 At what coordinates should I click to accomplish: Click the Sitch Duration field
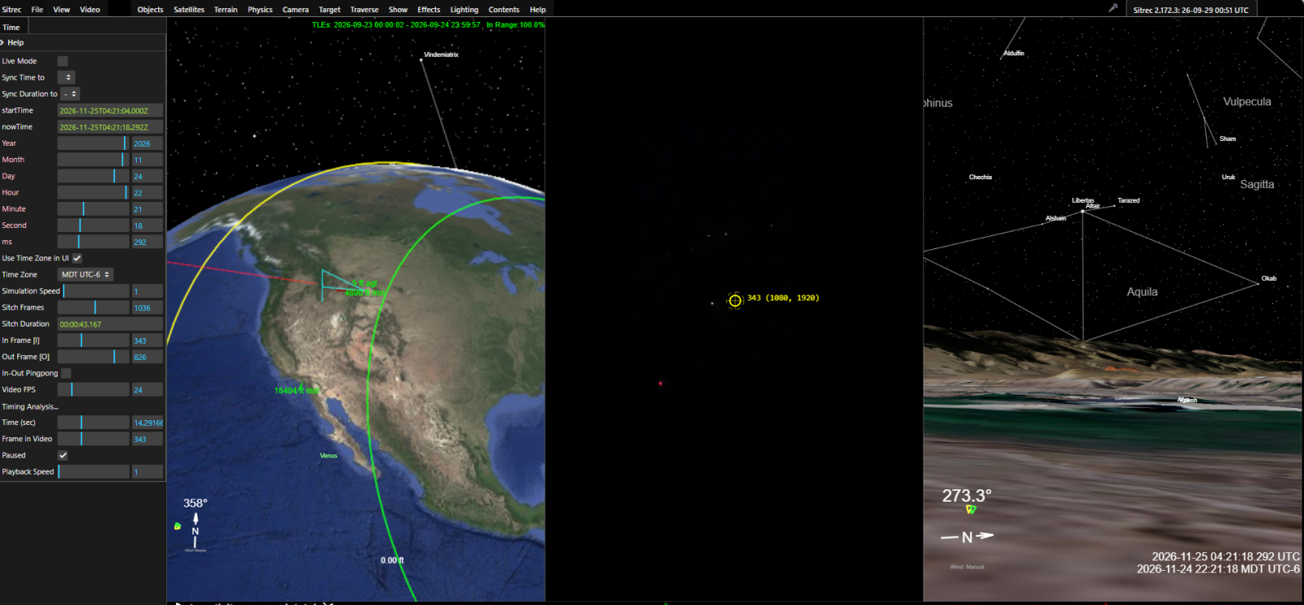coord(110,324)
